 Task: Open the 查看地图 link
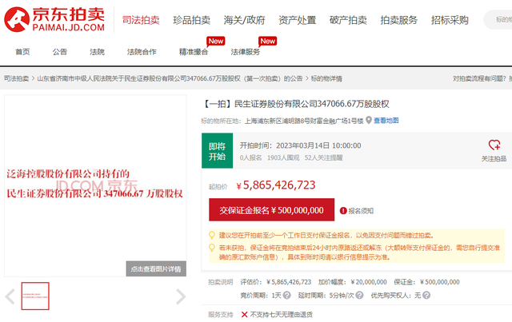(386, 121)
